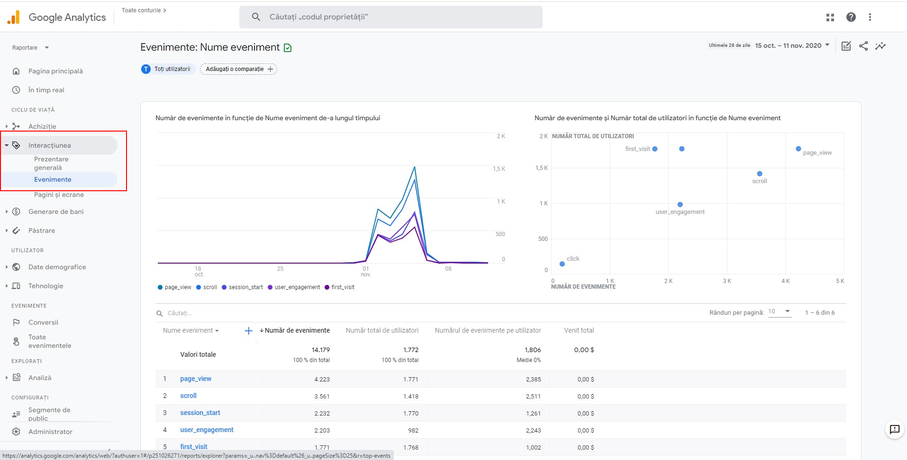Click the report status check icon beside title
Image resolution: width=907 pixels, height=460 pixels.
288,48
